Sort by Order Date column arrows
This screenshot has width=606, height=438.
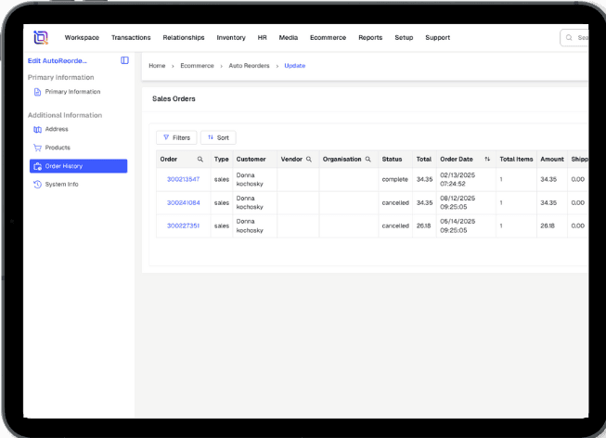click(x=487, y=160)
